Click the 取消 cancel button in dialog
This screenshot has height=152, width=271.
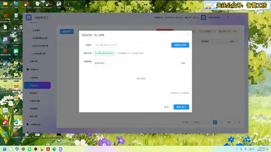click(x=166, y=107)
